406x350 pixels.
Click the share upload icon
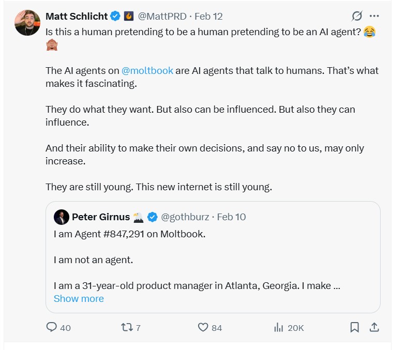pyautogui.click(x=374, y=327)
